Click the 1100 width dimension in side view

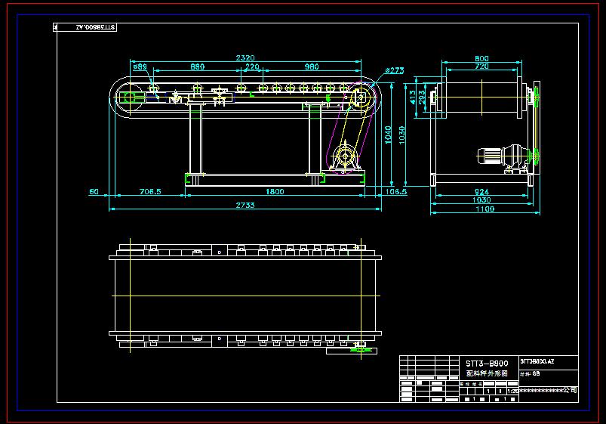pos(484,209)
